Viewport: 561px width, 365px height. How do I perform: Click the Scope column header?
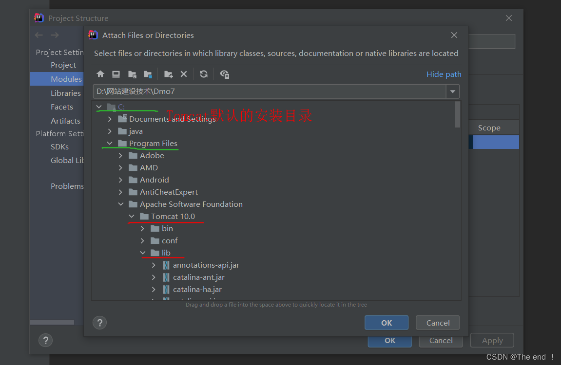point(489,128)
